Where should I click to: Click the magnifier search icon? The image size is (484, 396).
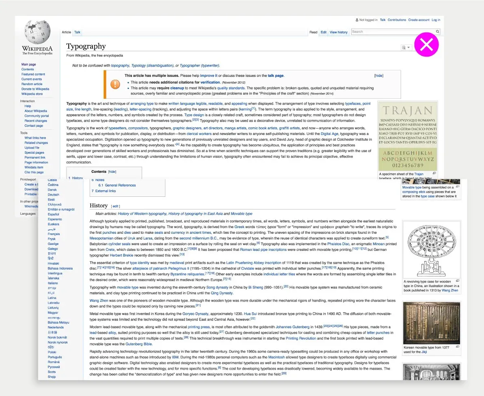(x=437, y=32)
